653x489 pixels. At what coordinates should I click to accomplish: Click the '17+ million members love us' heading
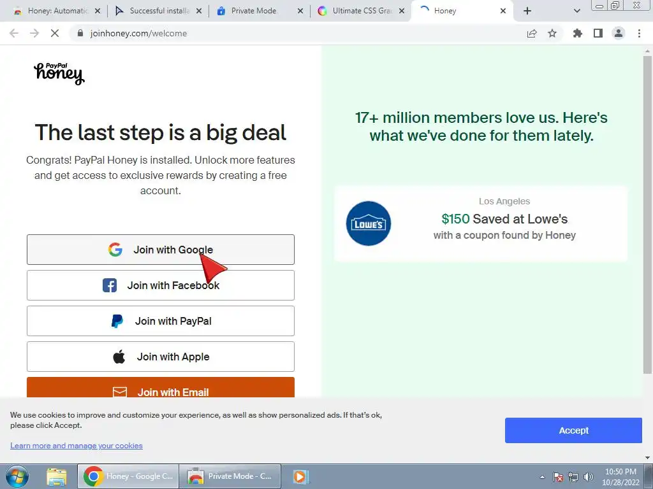[x=481, y=127]
